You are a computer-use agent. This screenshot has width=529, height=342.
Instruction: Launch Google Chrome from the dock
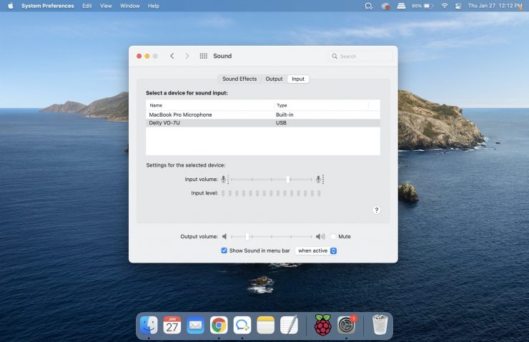[219, 326]
